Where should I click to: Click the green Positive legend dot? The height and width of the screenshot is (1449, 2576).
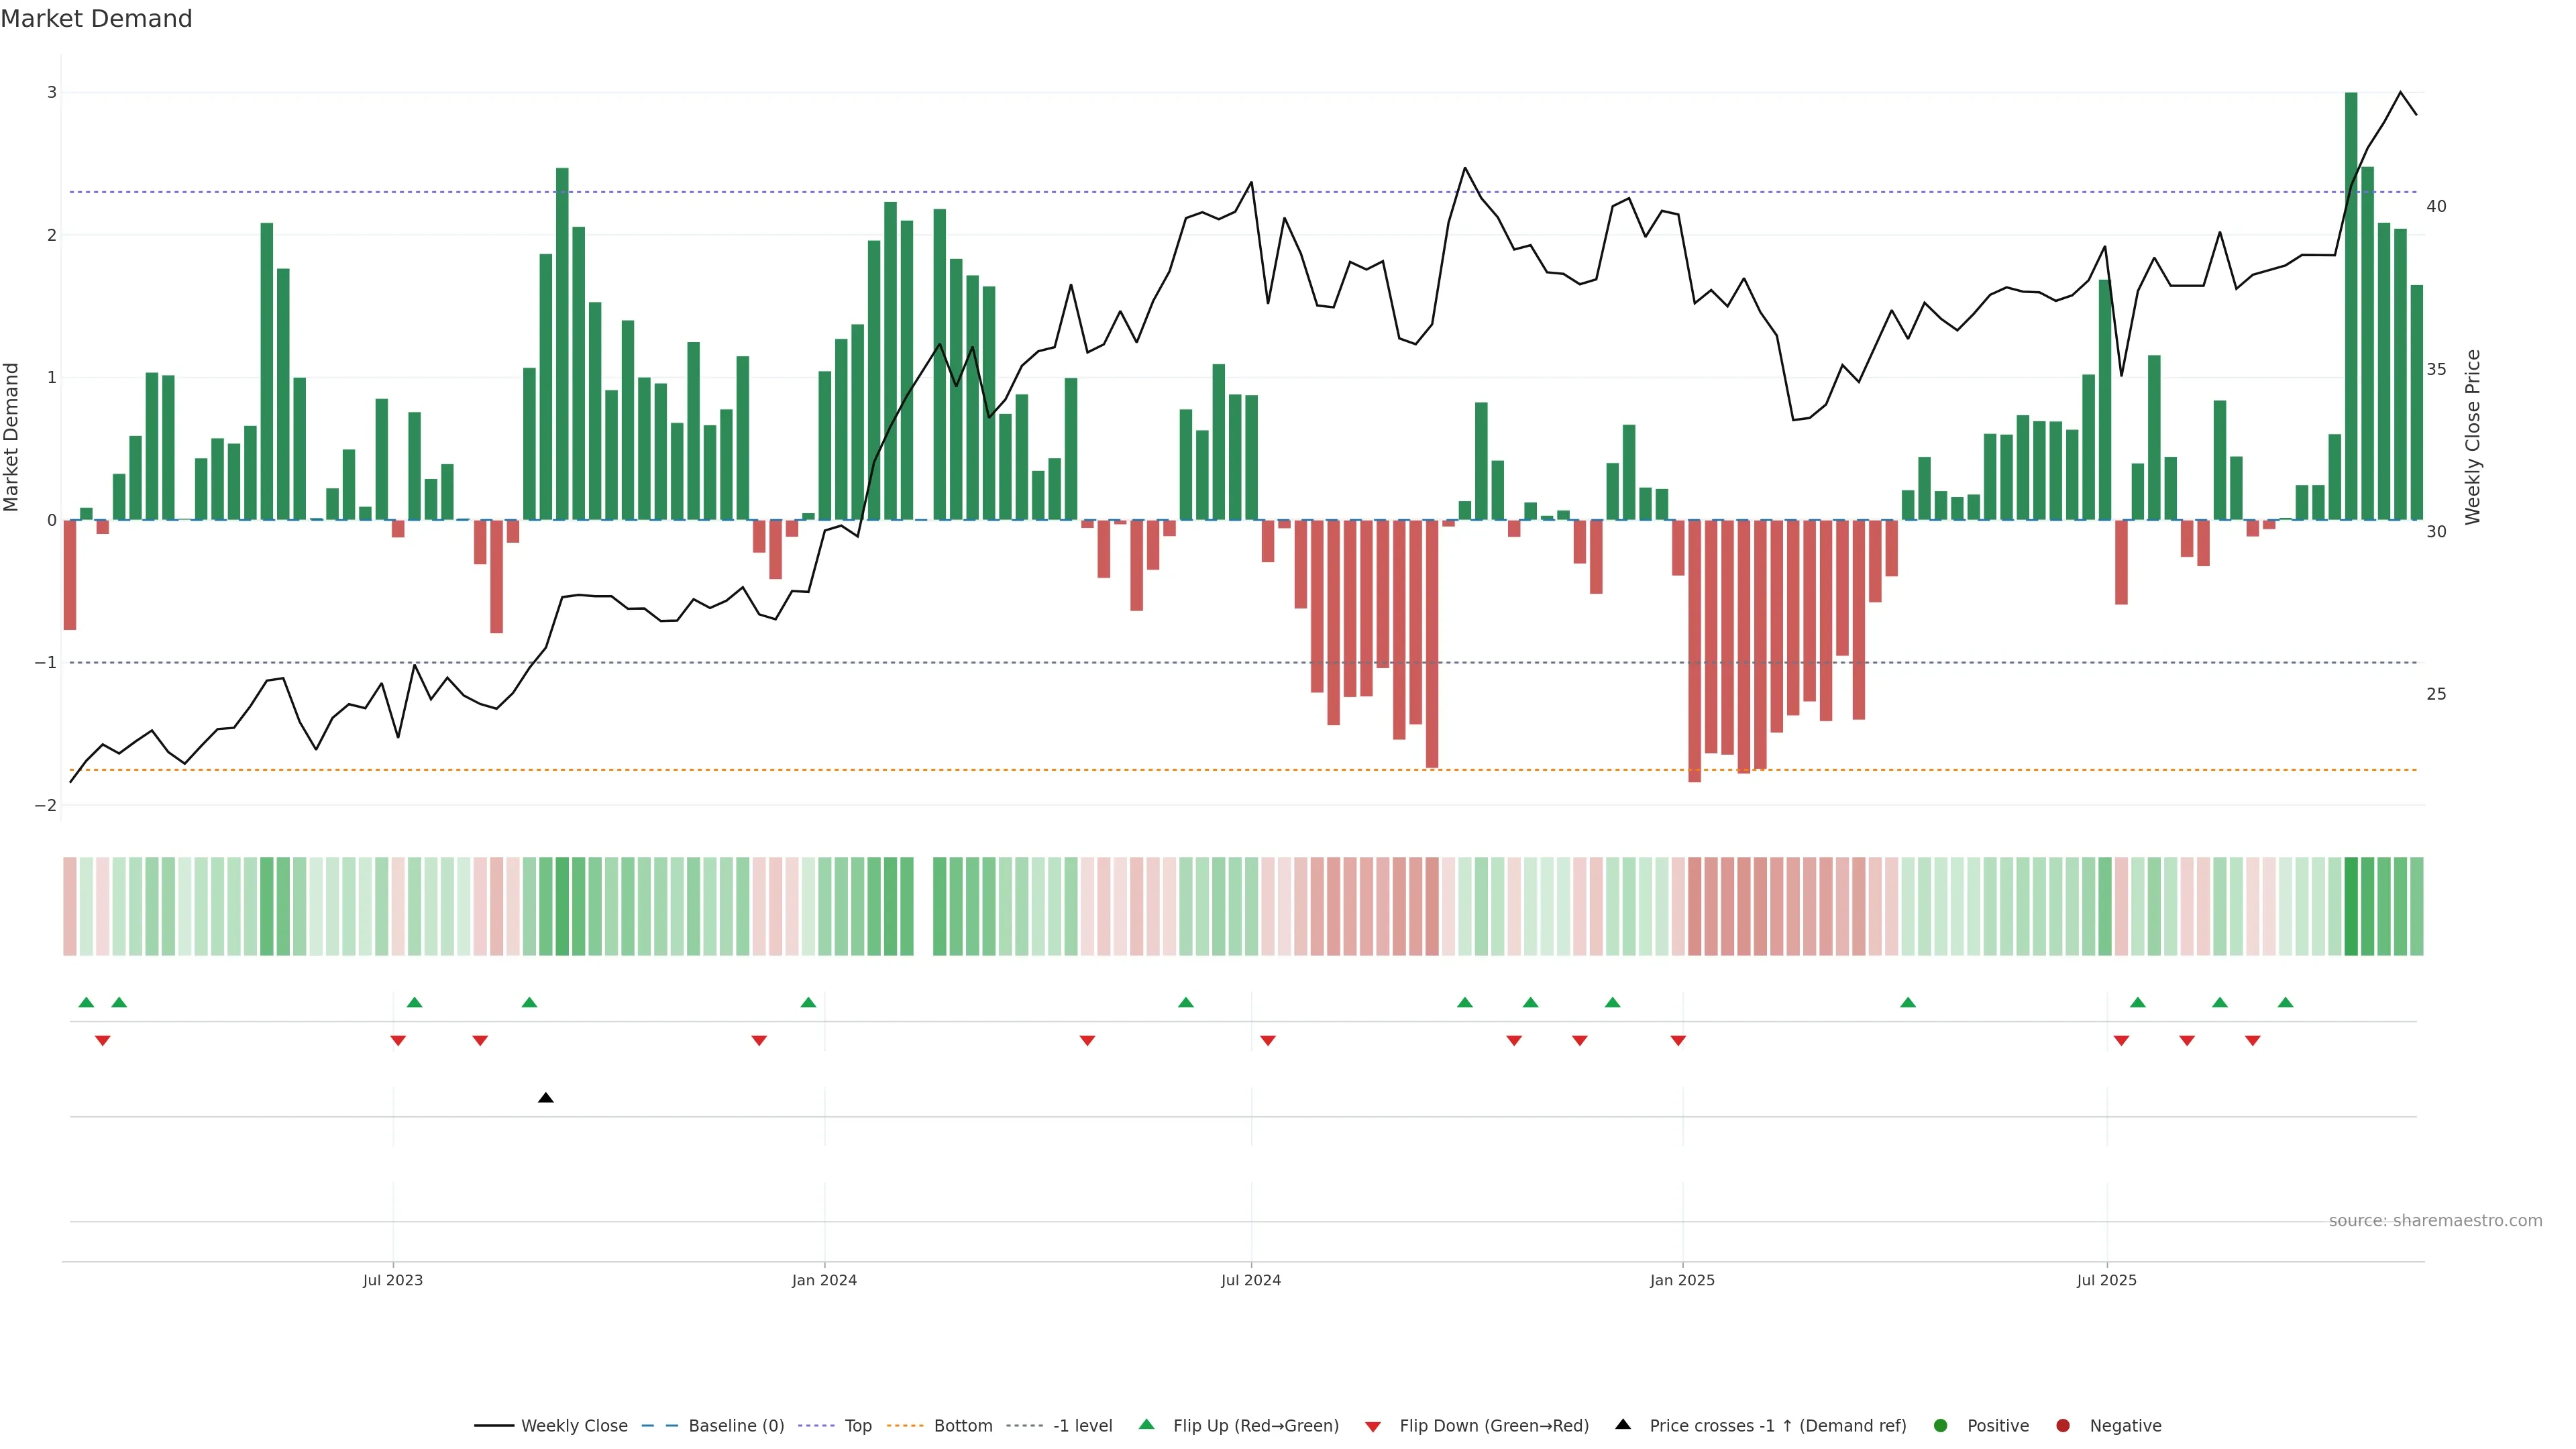point(1941,1426)
